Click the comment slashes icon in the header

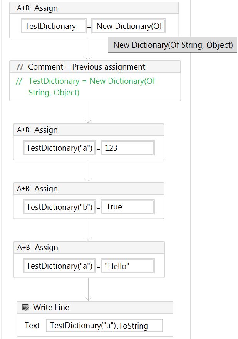[x=20, y=67]
